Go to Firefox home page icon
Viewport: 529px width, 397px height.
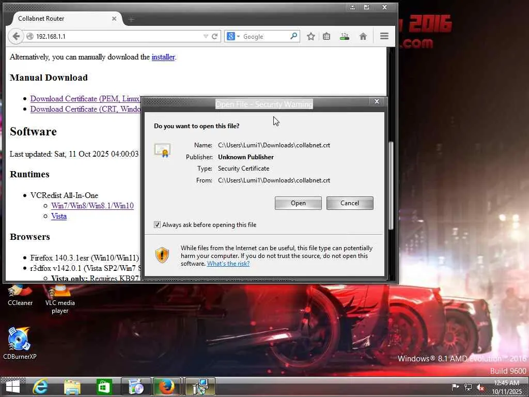click(x=363, y=37)
